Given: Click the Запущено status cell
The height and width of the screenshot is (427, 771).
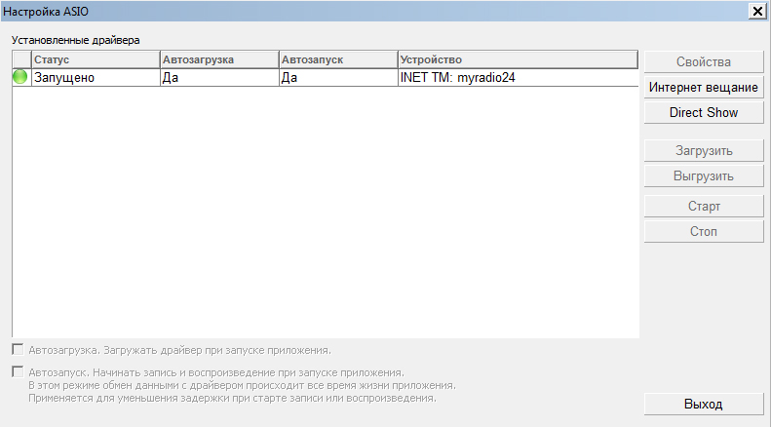Looking at the screenshot, I should pos(65,78).
